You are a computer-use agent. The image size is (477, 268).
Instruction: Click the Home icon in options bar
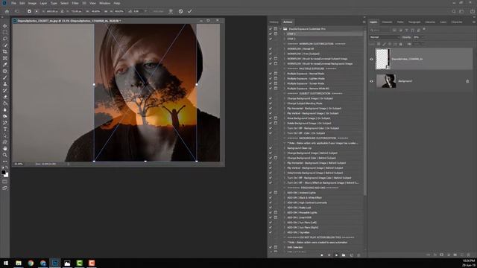pos(7,11)
